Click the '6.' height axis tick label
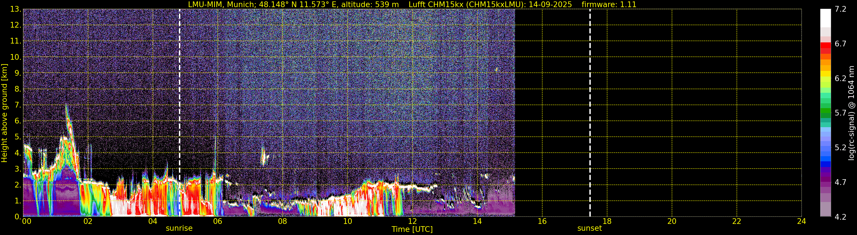The width and height of the screenshot is (857, 235). point(18,121)
